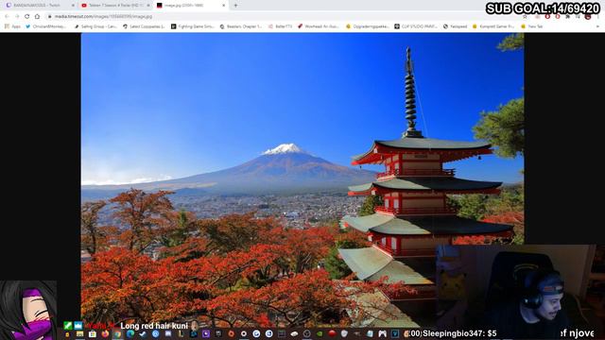Viewport: 605px width, 340px height.
Task: Open File Explorer from the taskbar
Action: [79, 333]
